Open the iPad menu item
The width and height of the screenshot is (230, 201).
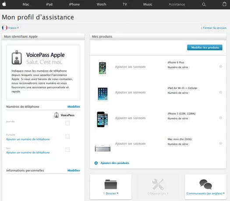49,4
